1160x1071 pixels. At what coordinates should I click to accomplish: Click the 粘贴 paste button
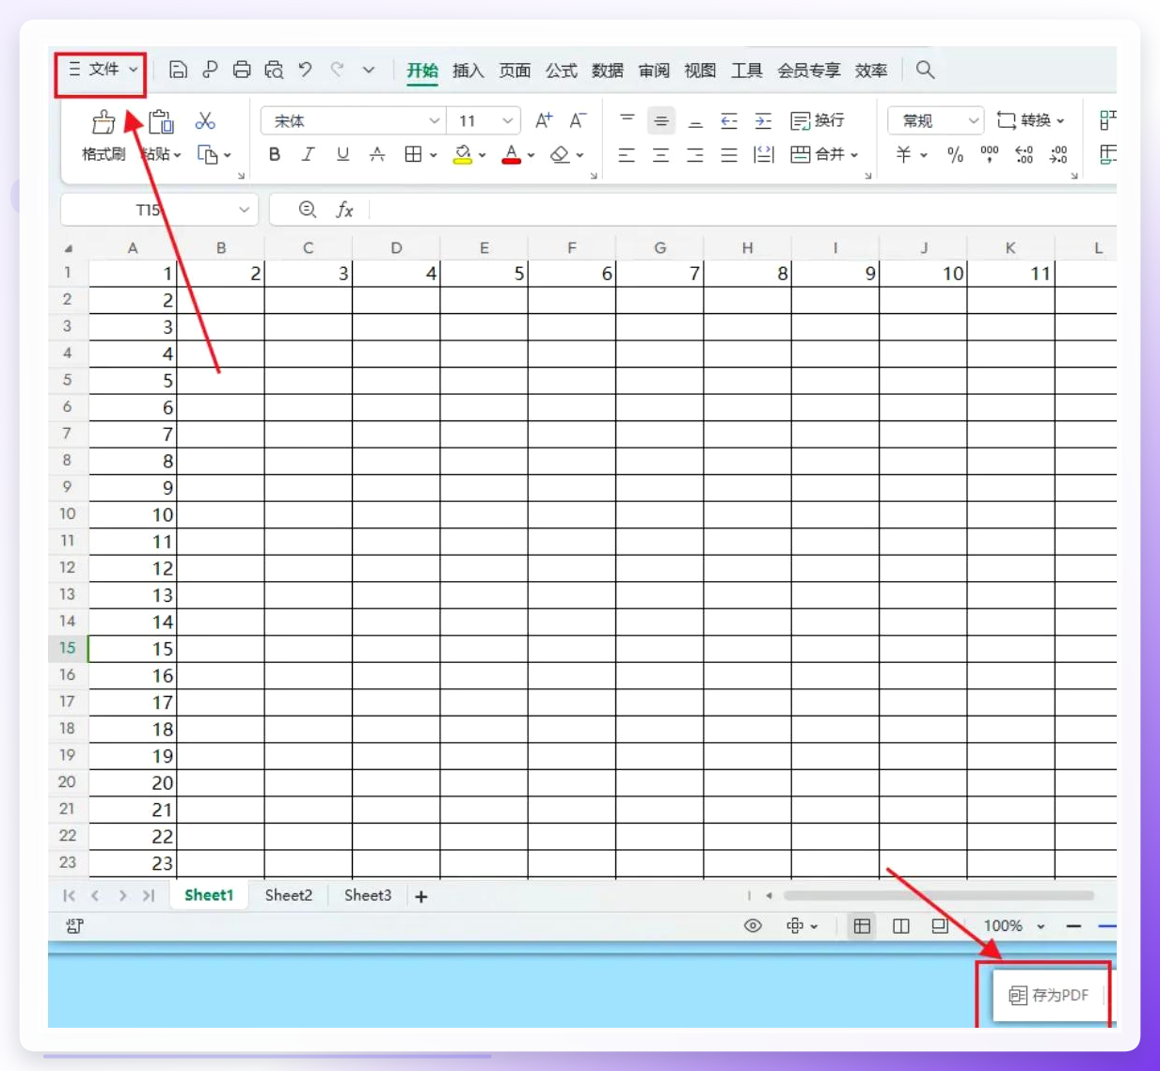click(161, 136)
